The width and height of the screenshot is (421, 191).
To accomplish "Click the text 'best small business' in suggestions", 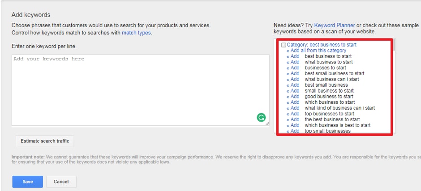I will coord(326,85).
